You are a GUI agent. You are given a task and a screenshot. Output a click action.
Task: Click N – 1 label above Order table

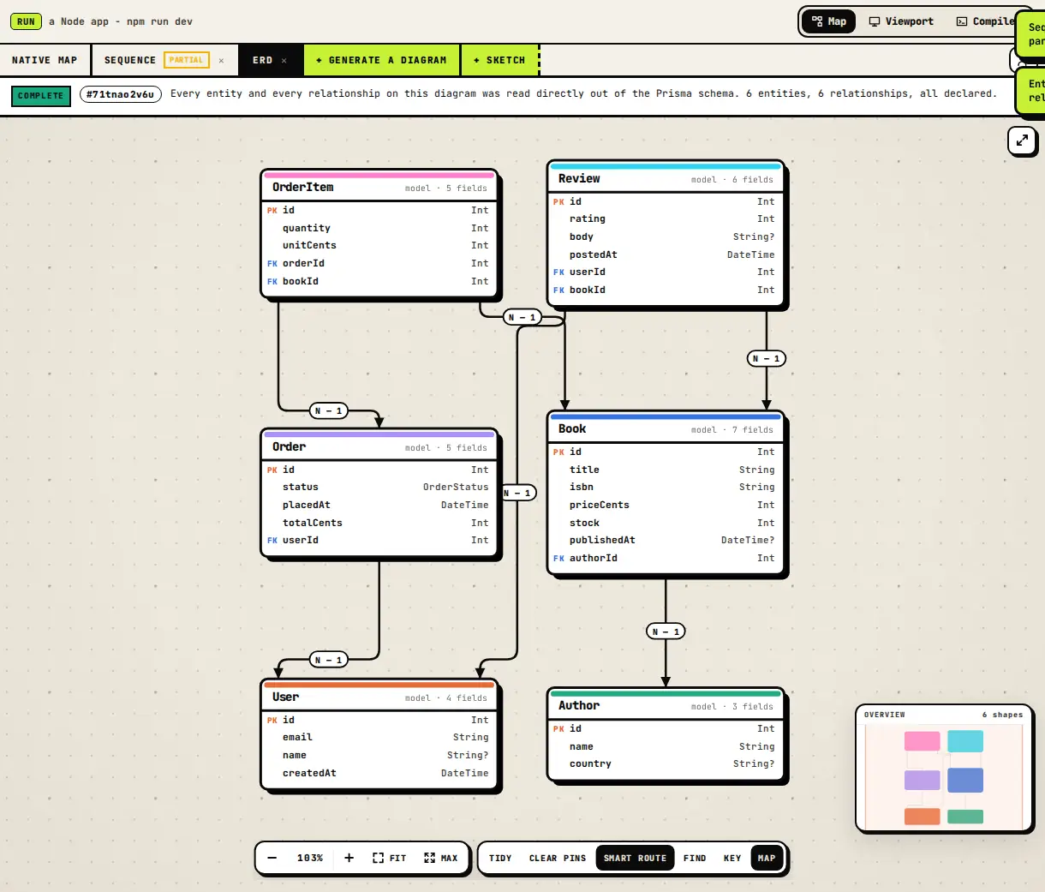(328, 410)
